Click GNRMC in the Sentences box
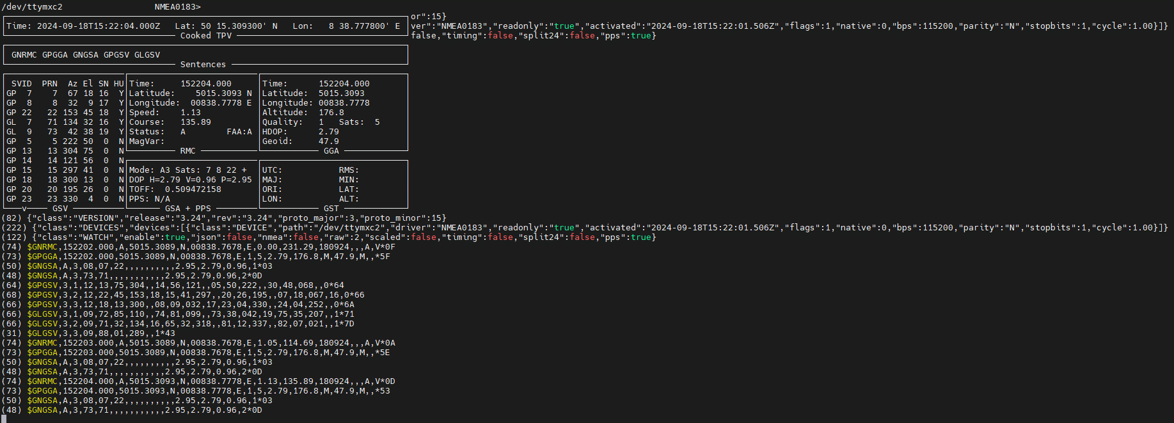1174x423 pixels. click(x=24, y=55)
